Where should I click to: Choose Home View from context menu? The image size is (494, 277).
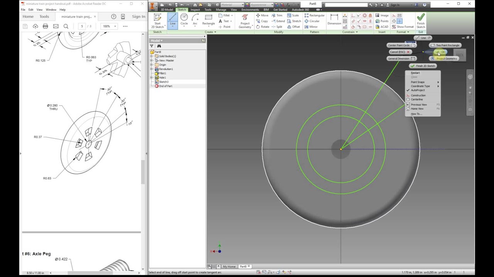(x=417, y=109)
